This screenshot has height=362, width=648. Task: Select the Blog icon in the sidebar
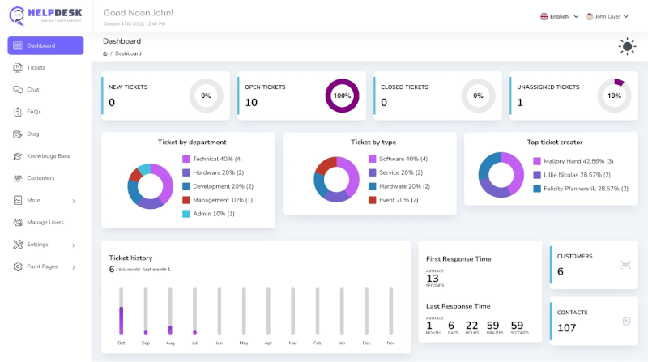(x=18, y=134)
